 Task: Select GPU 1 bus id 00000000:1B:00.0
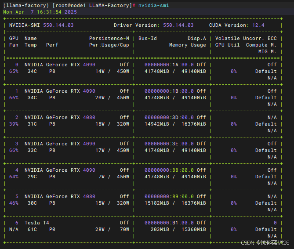(169, 91)
